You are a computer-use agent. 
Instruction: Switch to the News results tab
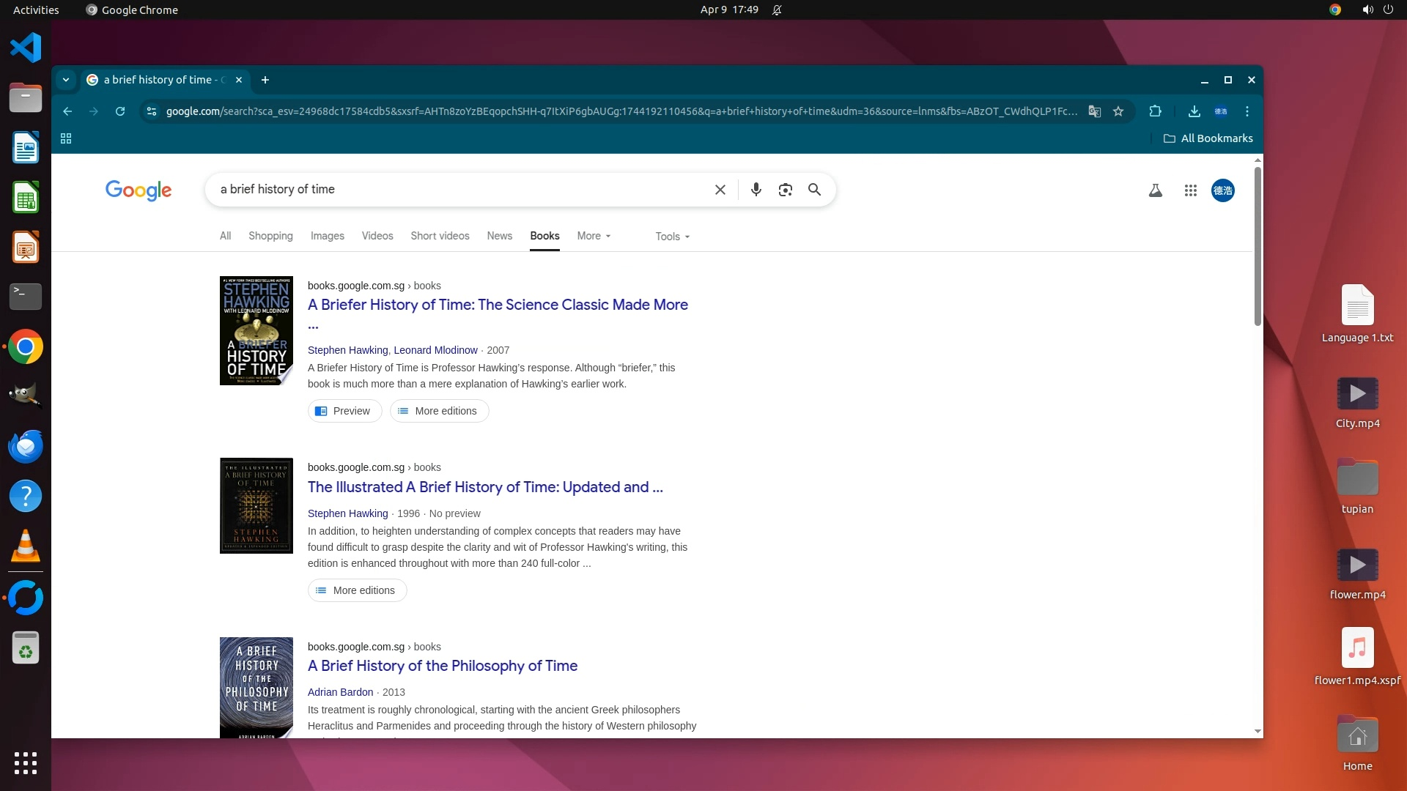point(499,236)
